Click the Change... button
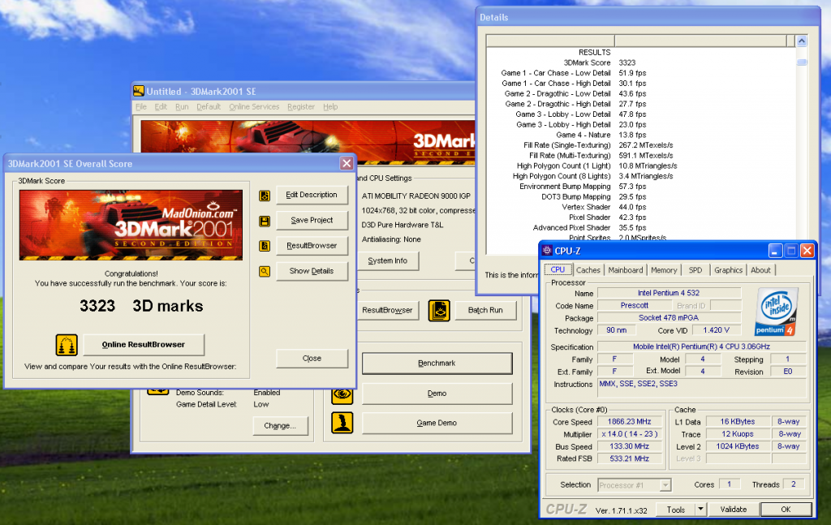 point(280,426)
